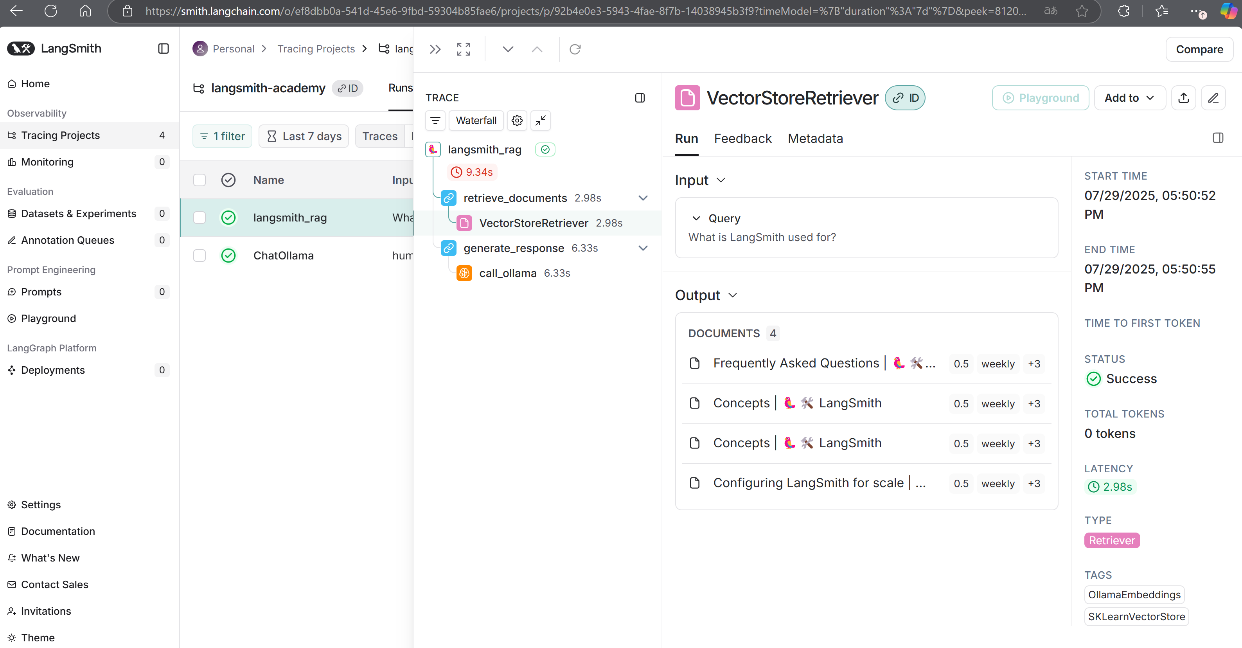Image resolution: width=1242 pixels, height=648 pixels.
Task: Open Documentation link
Action: [x=58, y=531]
